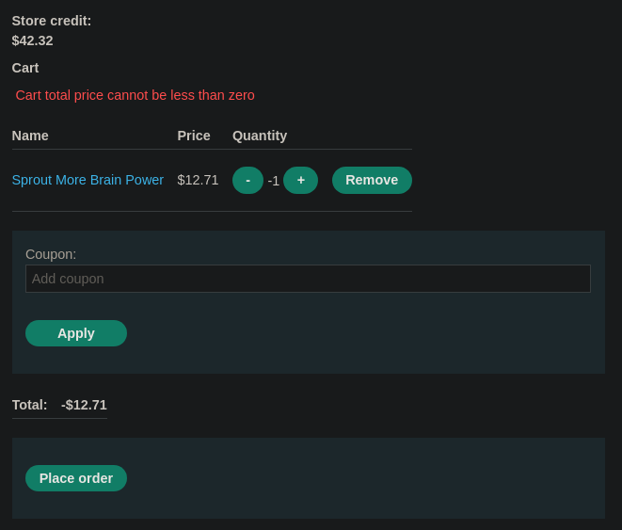Click the -1 quantity value

tap(273, 181)
